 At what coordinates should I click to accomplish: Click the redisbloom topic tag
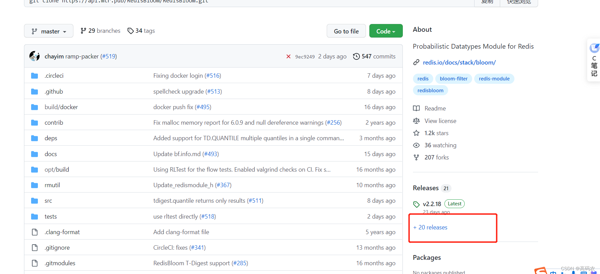click(x=430, y=91)
